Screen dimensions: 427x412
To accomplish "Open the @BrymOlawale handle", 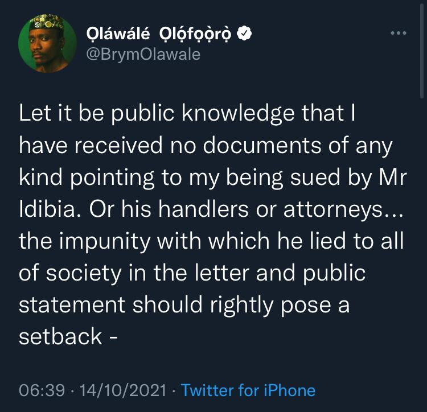I will [x=143, y=55].
